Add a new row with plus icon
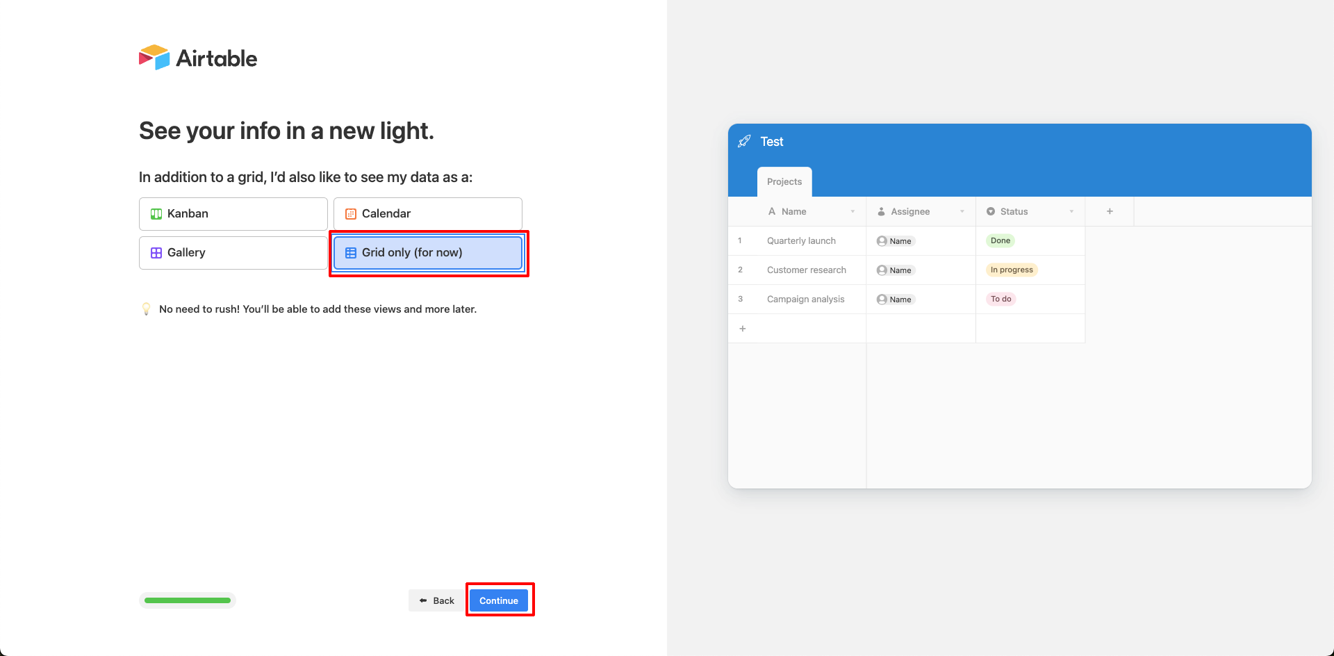This screenshot has height=656, width=1334. click(743, 329)
